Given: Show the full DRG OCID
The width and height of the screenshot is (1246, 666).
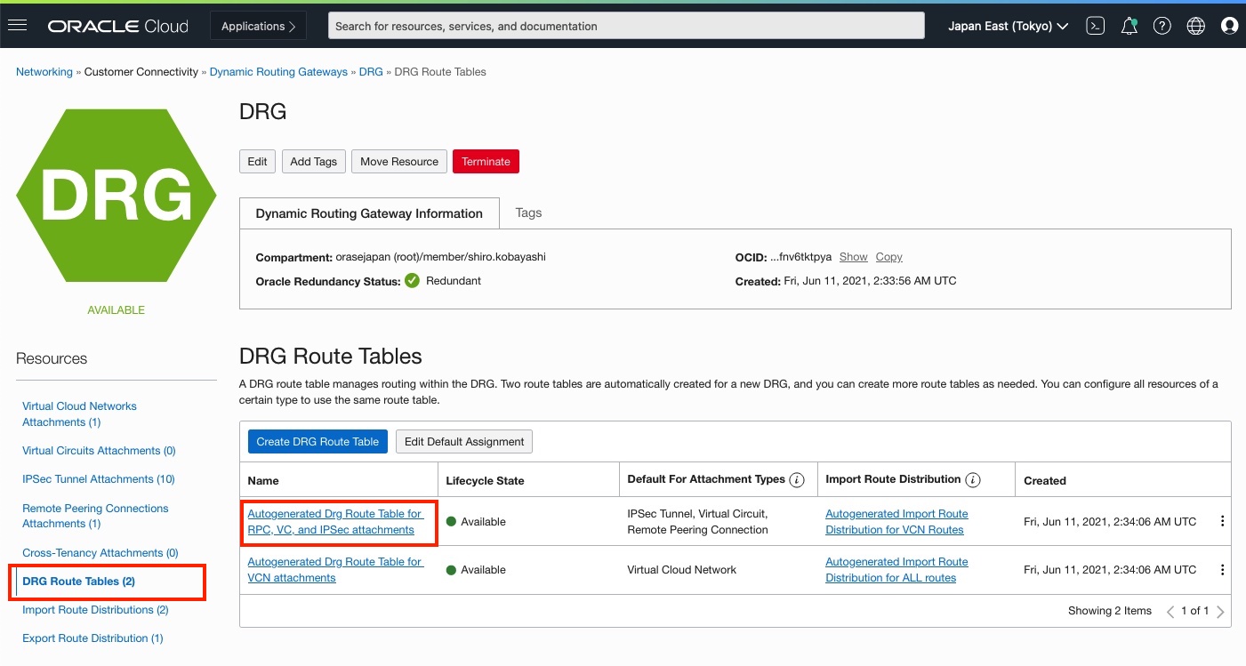Looking at the screenshot, I should coord(853,256).
